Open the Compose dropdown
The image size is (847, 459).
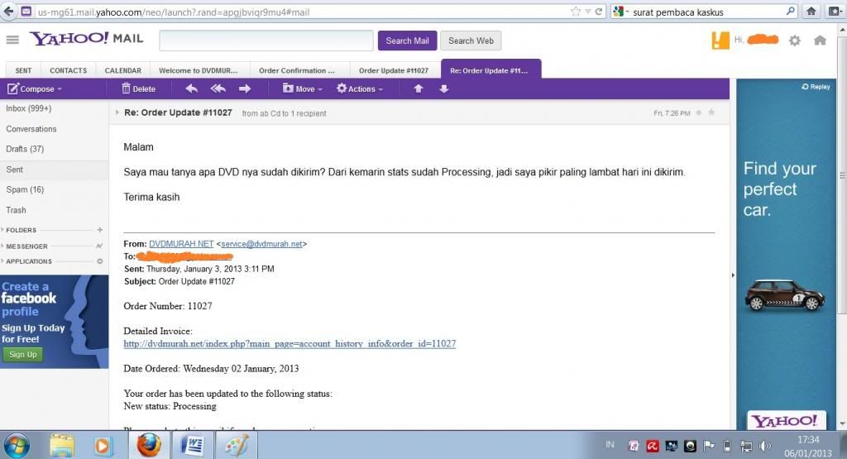tap(35, 88)
